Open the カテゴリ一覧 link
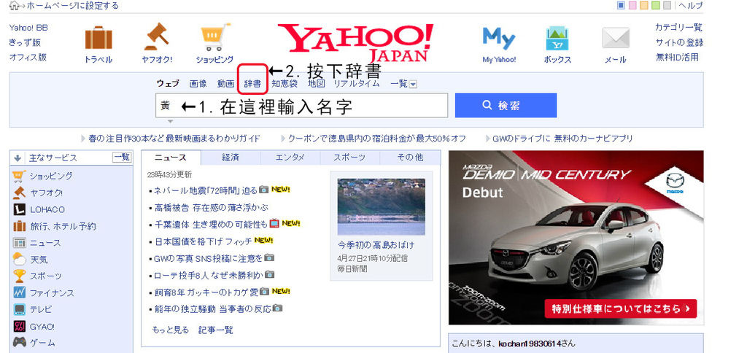 678,28
